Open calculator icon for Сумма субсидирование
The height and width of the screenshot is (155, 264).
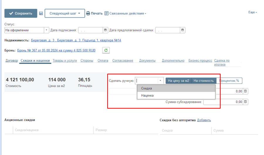tap(246, 102)
